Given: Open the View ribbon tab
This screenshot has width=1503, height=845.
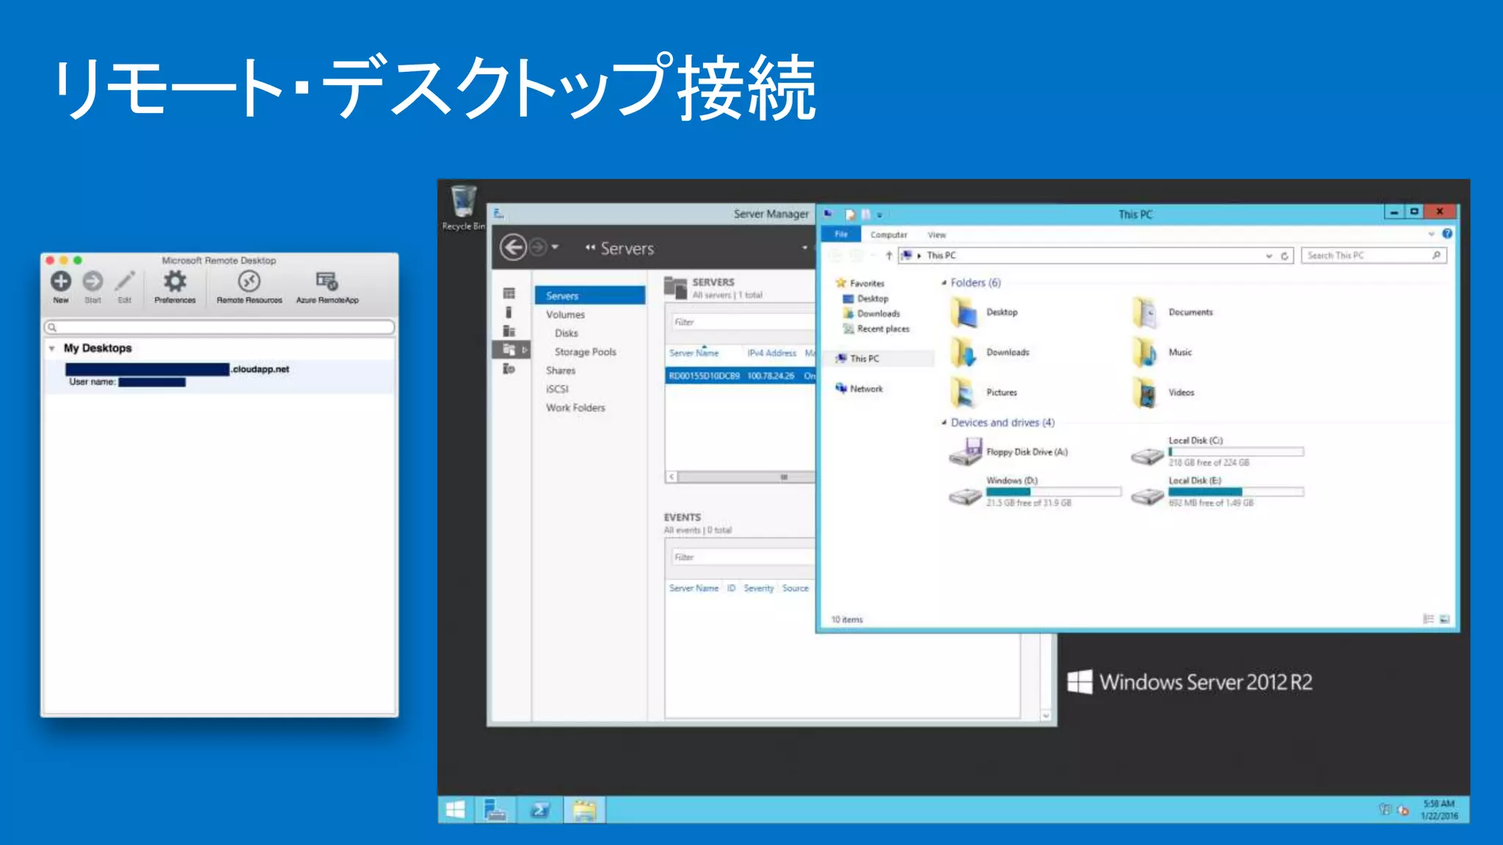Looking at the screenshot, I should [936, 235].
